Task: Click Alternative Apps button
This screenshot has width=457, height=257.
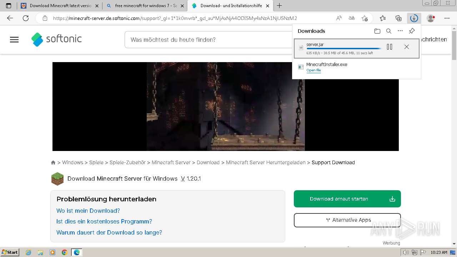Action: tap(347, 220)
